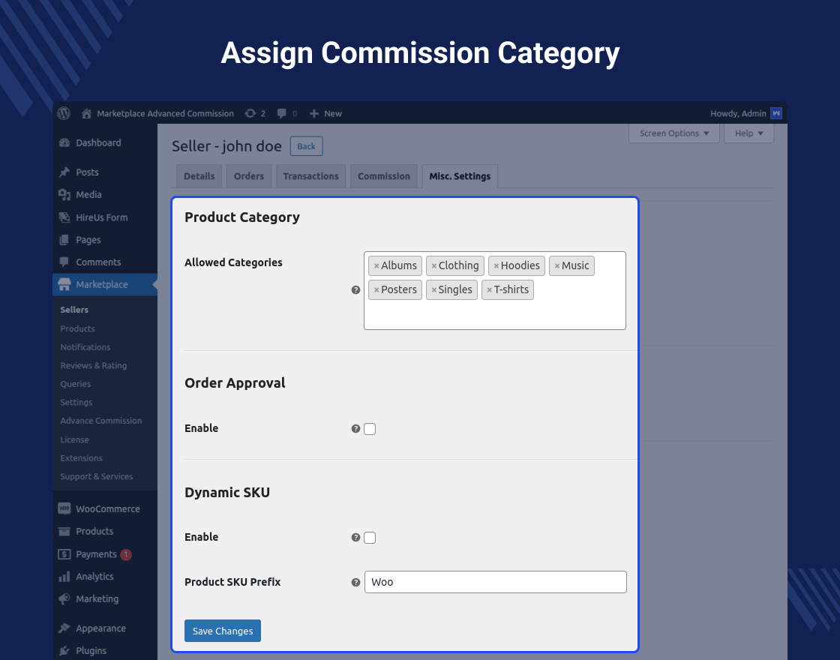840x660 pixels.
Task: Open the Howdy, Admin account dropdown
Action: tap(745, 113)
